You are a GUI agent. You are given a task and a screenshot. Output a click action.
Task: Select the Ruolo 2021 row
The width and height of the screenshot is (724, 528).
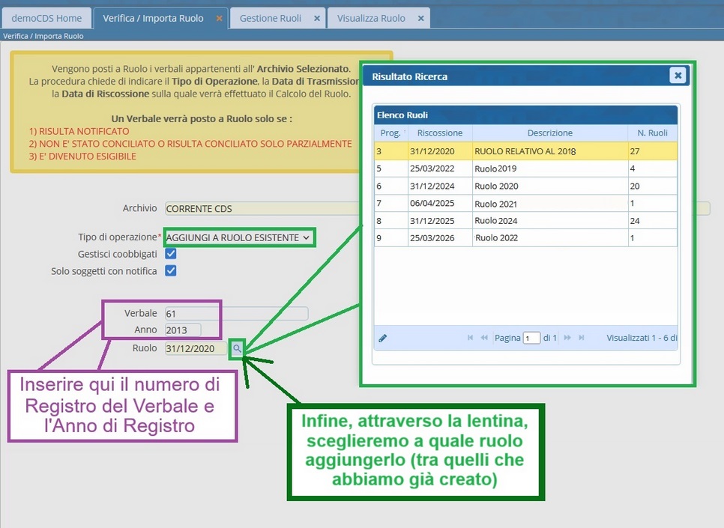pyautogui.click(x=525, y=204)
